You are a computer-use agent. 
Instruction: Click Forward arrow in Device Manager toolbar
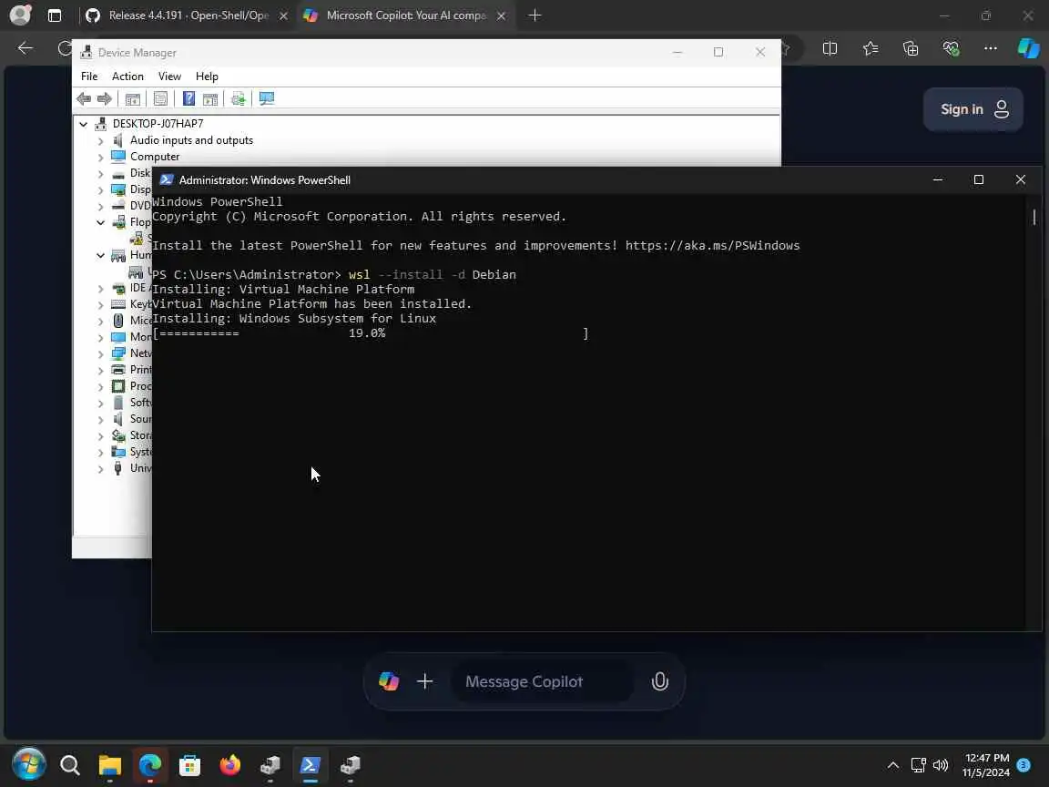click(x=105, y=99)
